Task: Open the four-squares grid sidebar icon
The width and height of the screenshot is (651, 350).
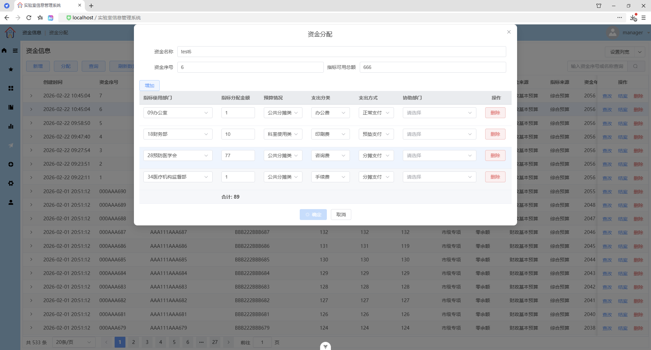Action: (11, 88)
